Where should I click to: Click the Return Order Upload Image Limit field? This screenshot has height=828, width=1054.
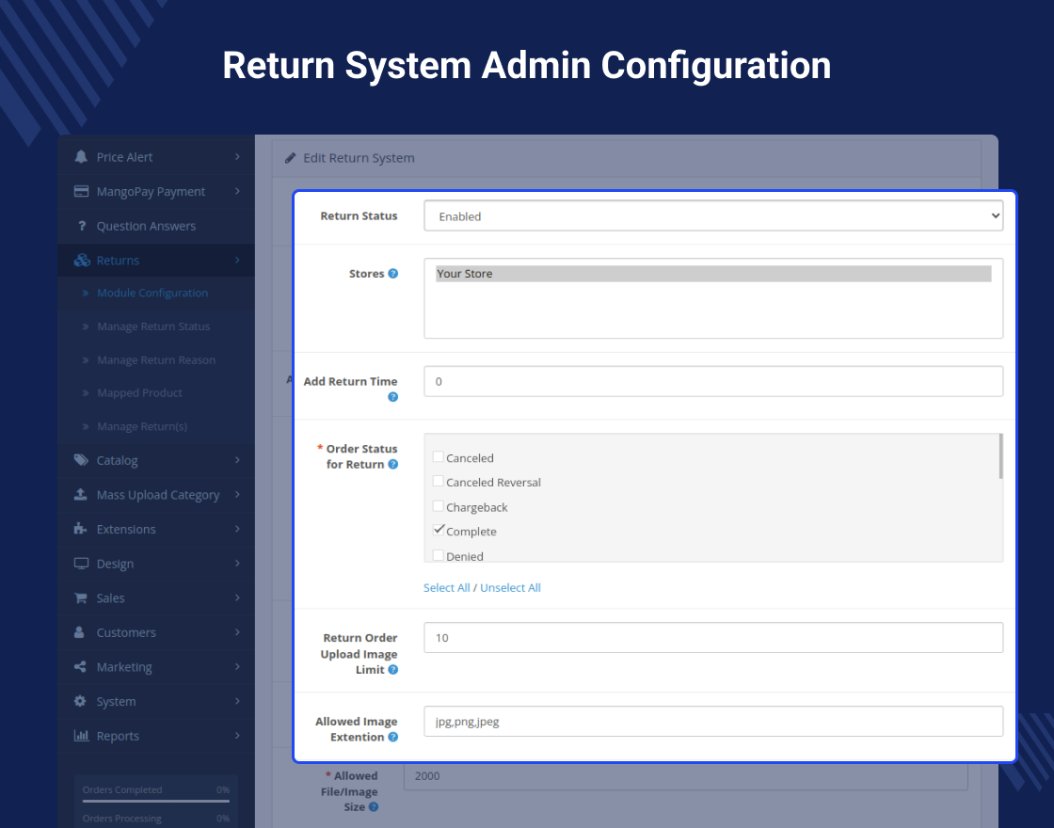pyautogui.click(x=713, y=637)
